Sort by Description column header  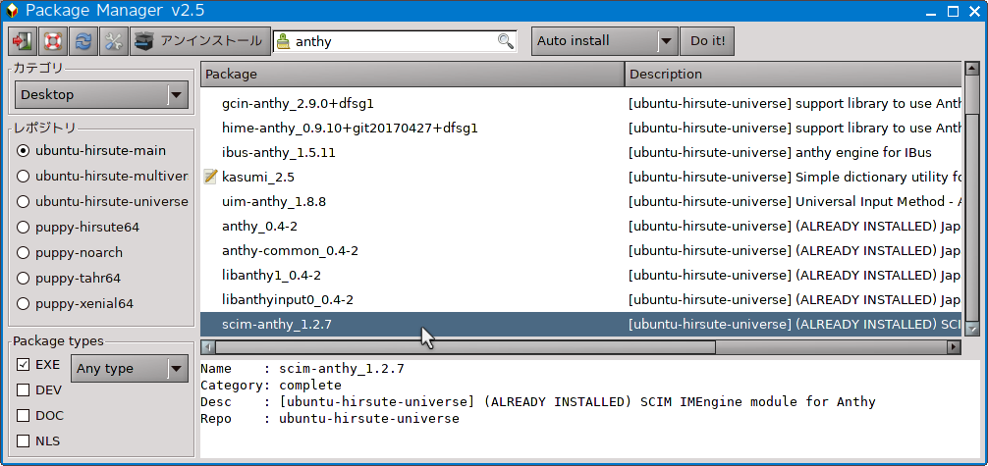[x=794, y=74]
